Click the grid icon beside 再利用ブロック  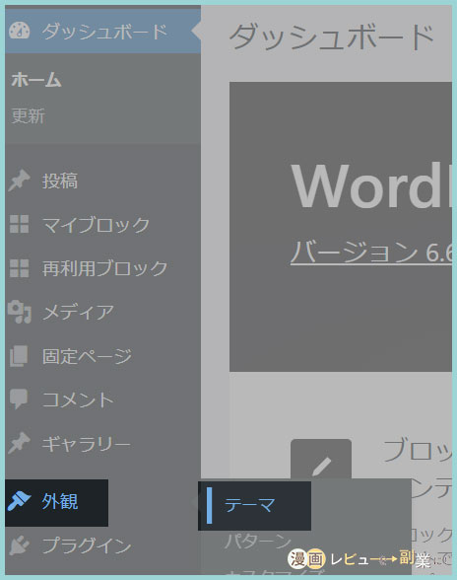20,268
